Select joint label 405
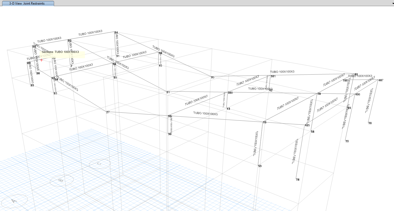Image resolution: width=394 pixels, height=211 pixels. (x=307, y=125)
